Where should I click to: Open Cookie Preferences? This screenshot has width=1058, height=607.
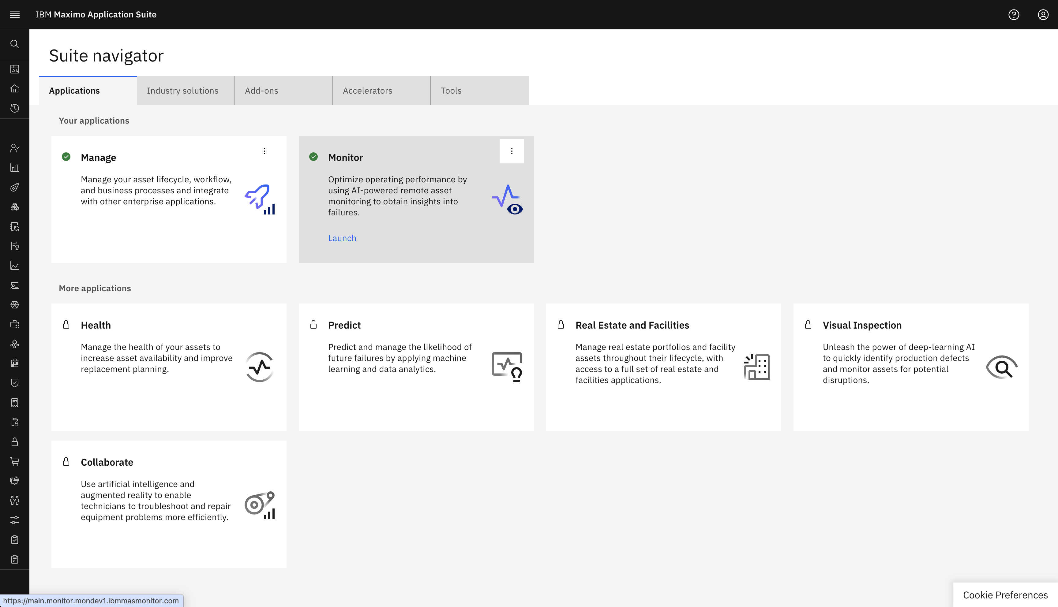[x=1005, y=595]
